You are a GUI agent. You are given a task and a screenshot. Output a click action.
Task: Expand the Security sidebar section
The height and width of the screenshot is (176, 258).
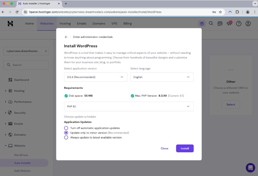[6, 113]
